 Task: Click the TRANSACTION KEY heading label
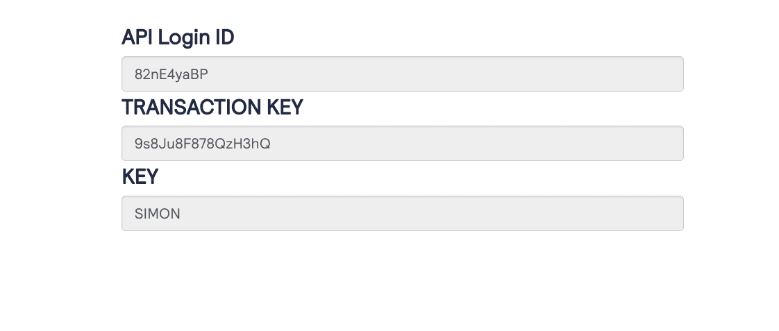[212, 107]
